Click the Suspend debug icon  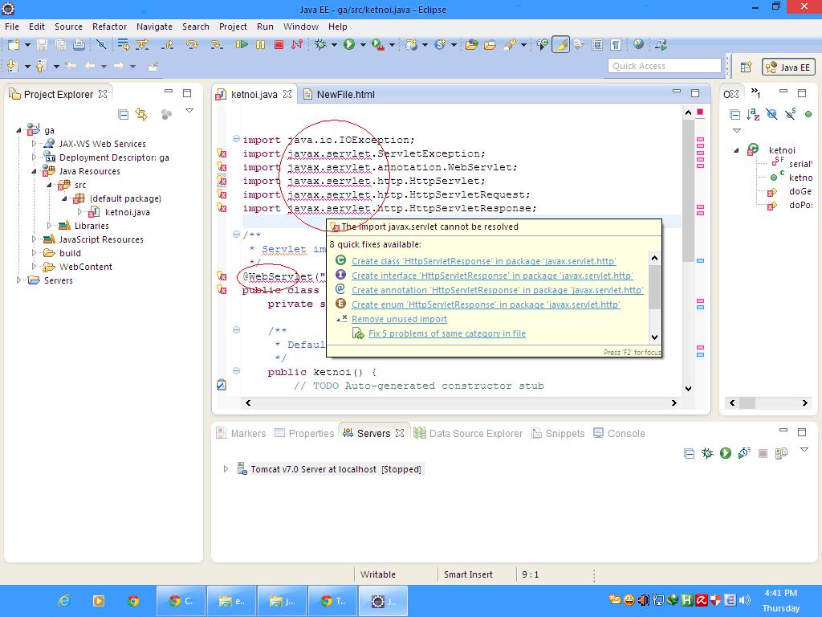pyautogui.click(x=261, y=45)
